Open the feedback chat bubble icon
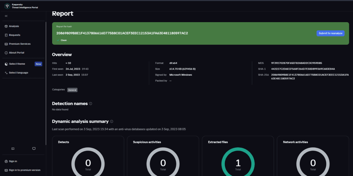Screen dimensions: 353x176 pos(34,148)
